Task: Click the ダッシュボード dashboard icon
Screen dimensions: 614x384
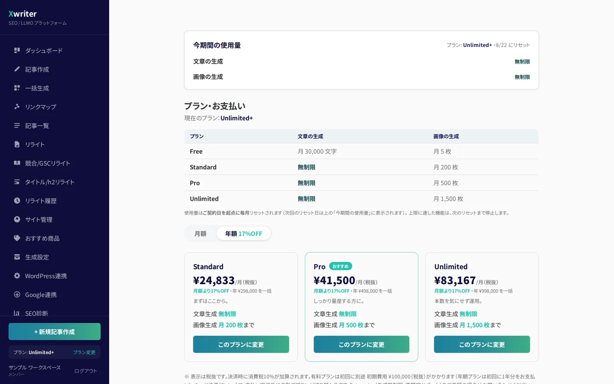Action: (x=17, y=50)
